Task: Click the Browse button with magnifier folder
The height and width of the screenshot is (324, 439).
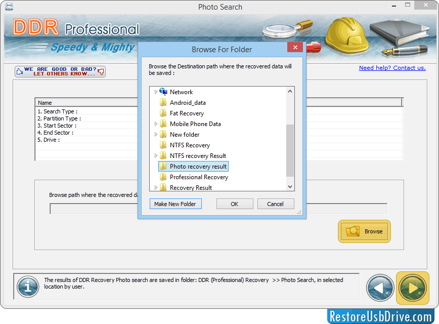Action: 364,231
